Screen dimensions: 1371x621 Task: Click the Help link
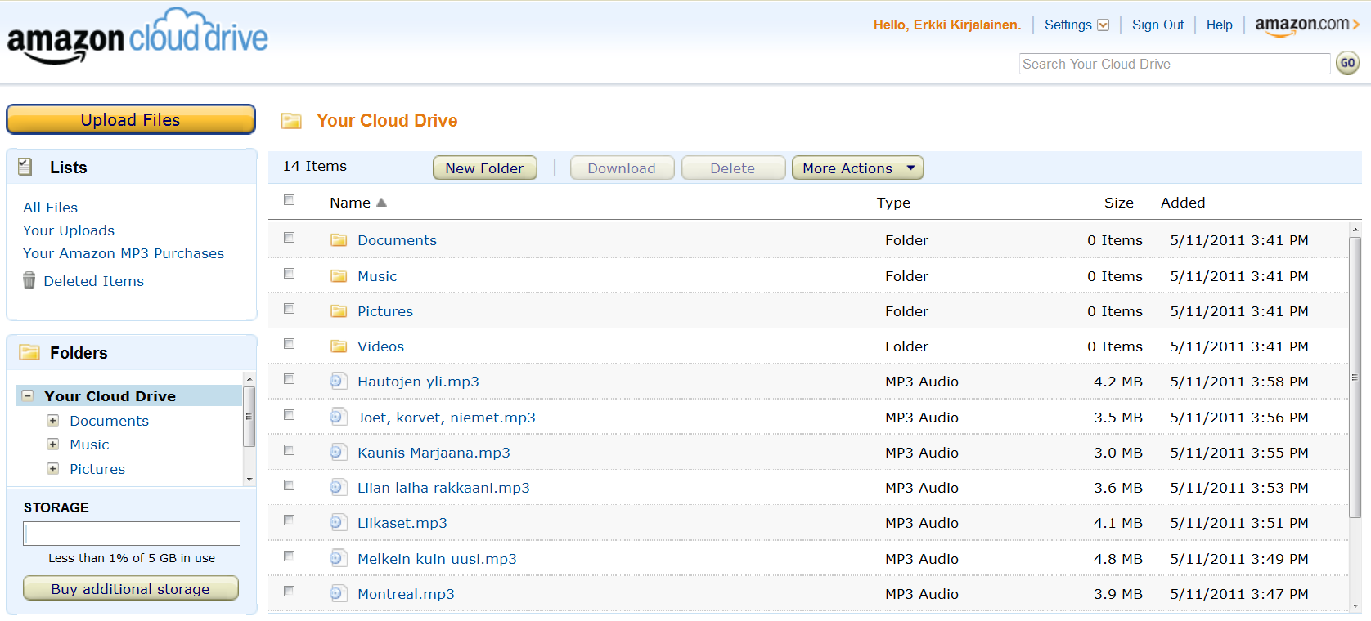[1219, 25]
